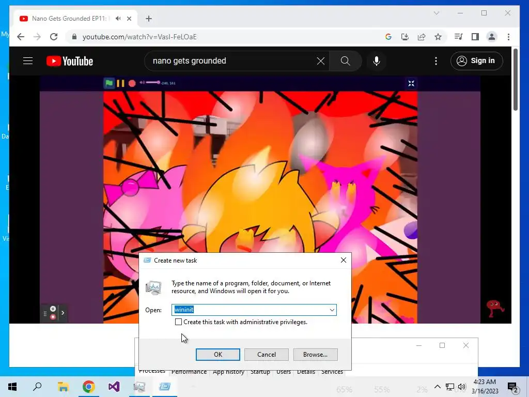This screenshot has height=397, width=529.
Task: Click the yellow pause icon in the video
Action: [x=120, y=83]
